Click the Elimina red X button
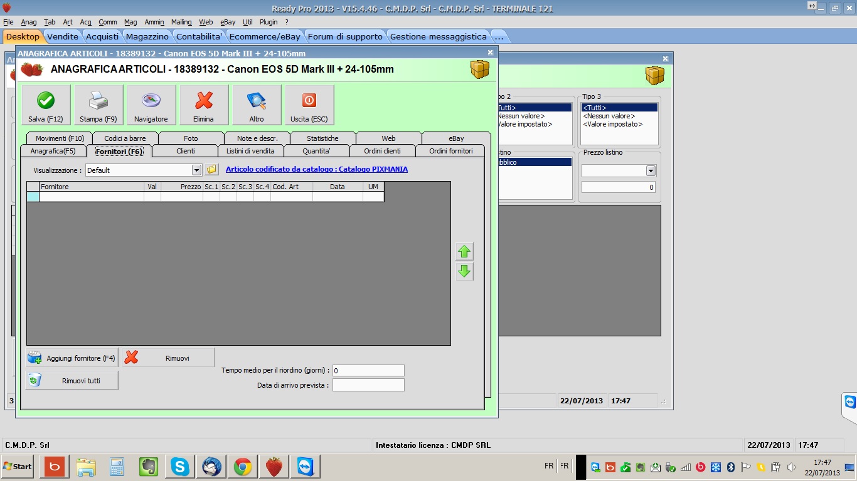Image resolution: width=857 pixels, height=481 pixels. point(204,105)
